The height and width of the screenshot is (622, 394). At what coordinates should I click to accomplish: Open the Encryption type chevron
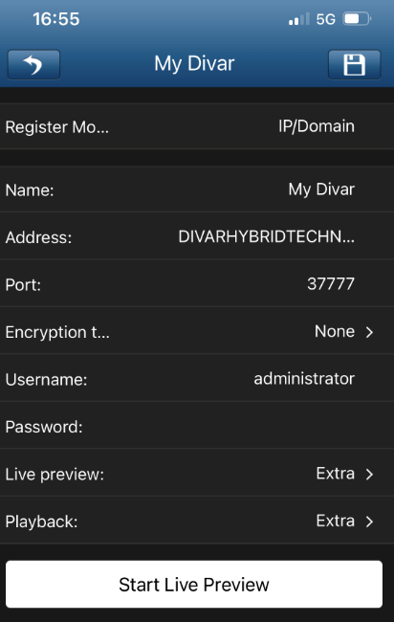(x=369, y=332)
